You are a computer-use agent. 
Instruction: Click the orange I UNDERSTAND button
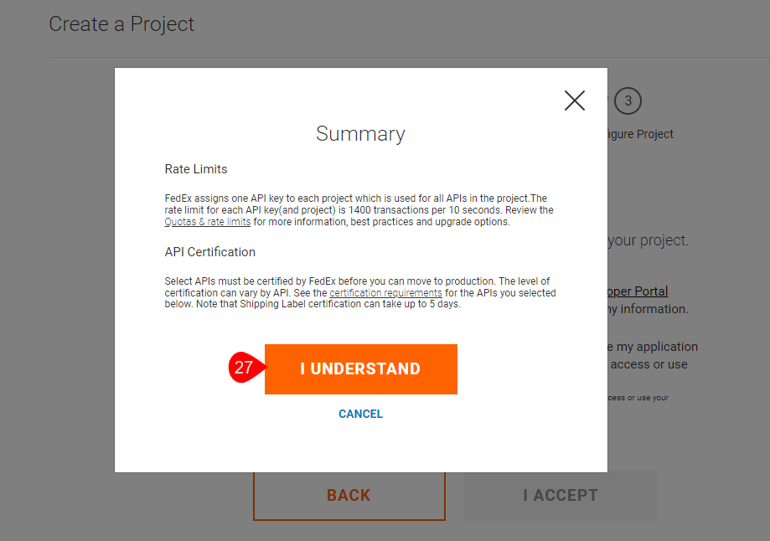[360, 369]
